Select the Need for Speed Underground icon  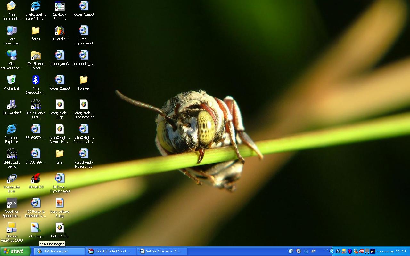click(x=12, y=204)
